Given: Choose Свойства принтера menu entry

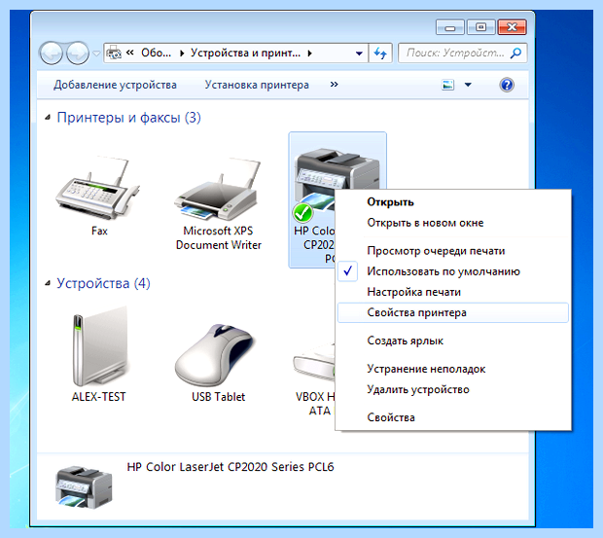Looking at the screenshot, I should coord(453,312).
